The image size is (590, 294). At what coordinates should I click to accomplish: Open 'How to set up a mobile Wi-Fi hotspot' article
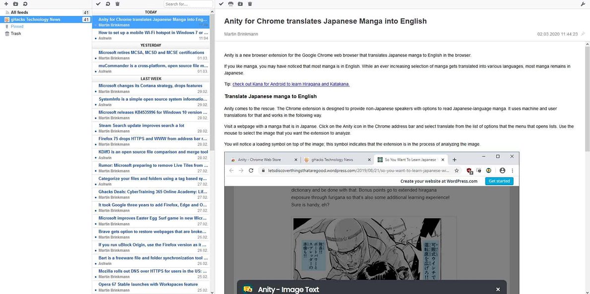pyautogui.click(x=151, y=35)
